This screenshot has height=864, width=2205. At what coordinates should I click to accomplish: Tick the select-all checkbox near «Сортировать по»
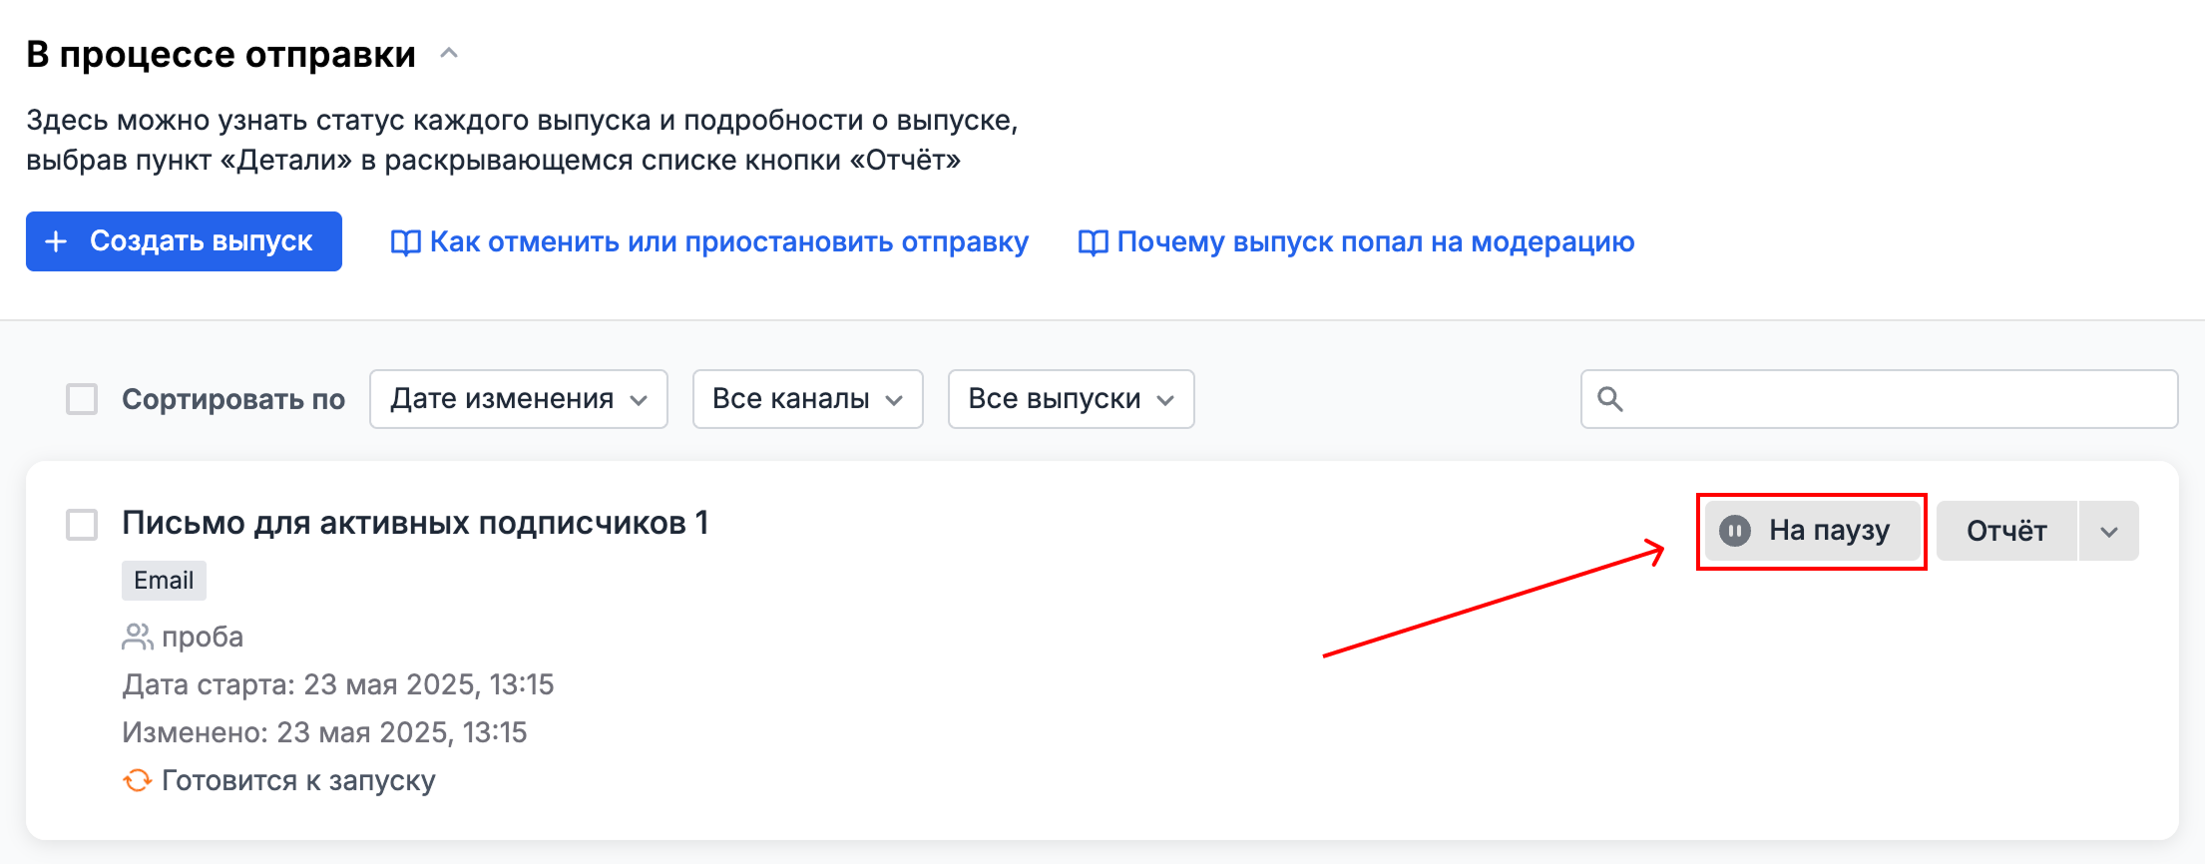click(82, 399)
